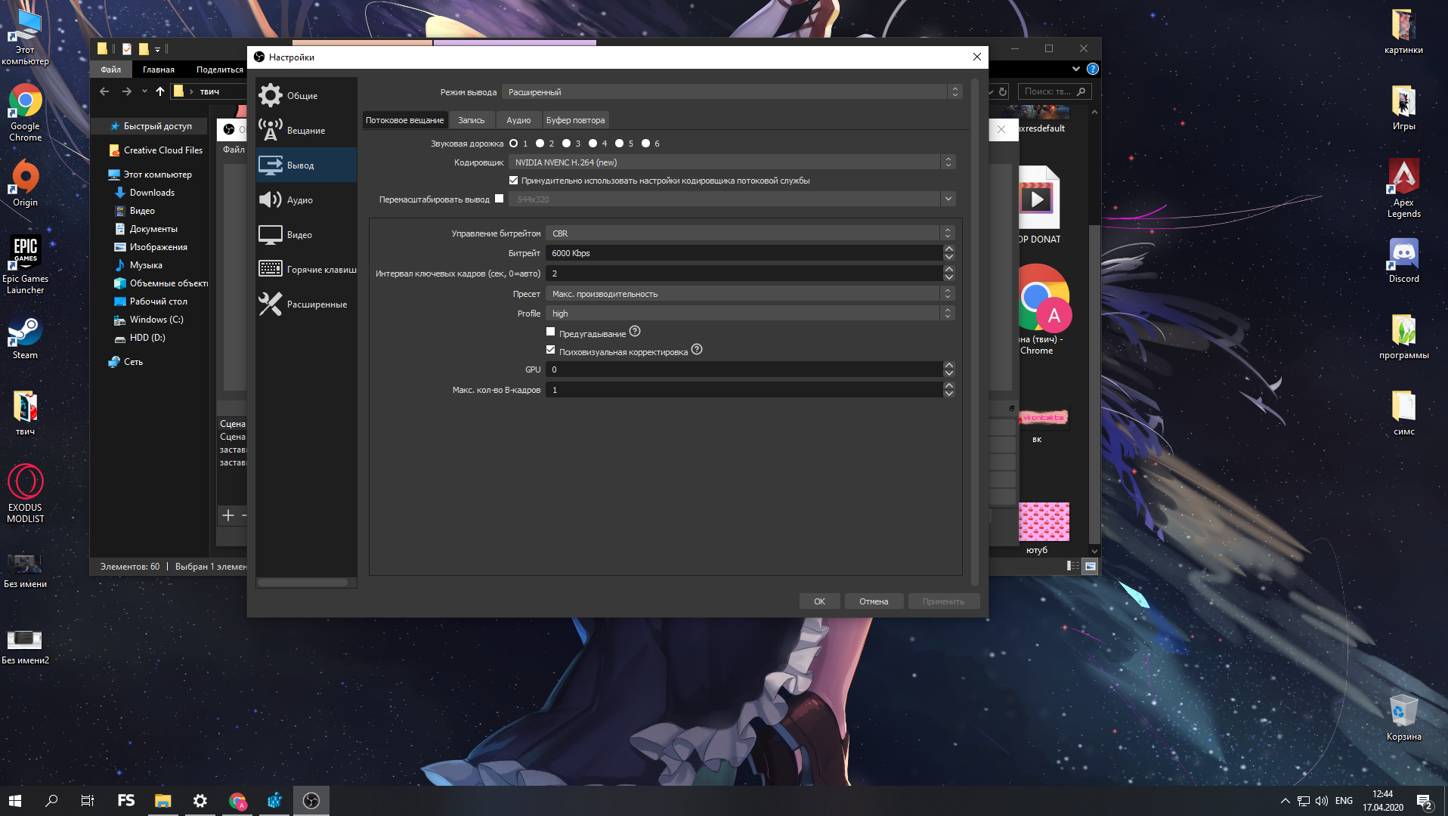This screenshot has width=1448, height=816.
Task: Click the Settings sidebar horizontal scrollbar
Action: pyautogui.click(x=303, y=583)
